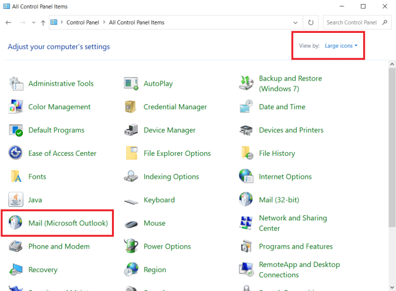
Task: Open the Fonts folder icon
Action: coord(16,176)
